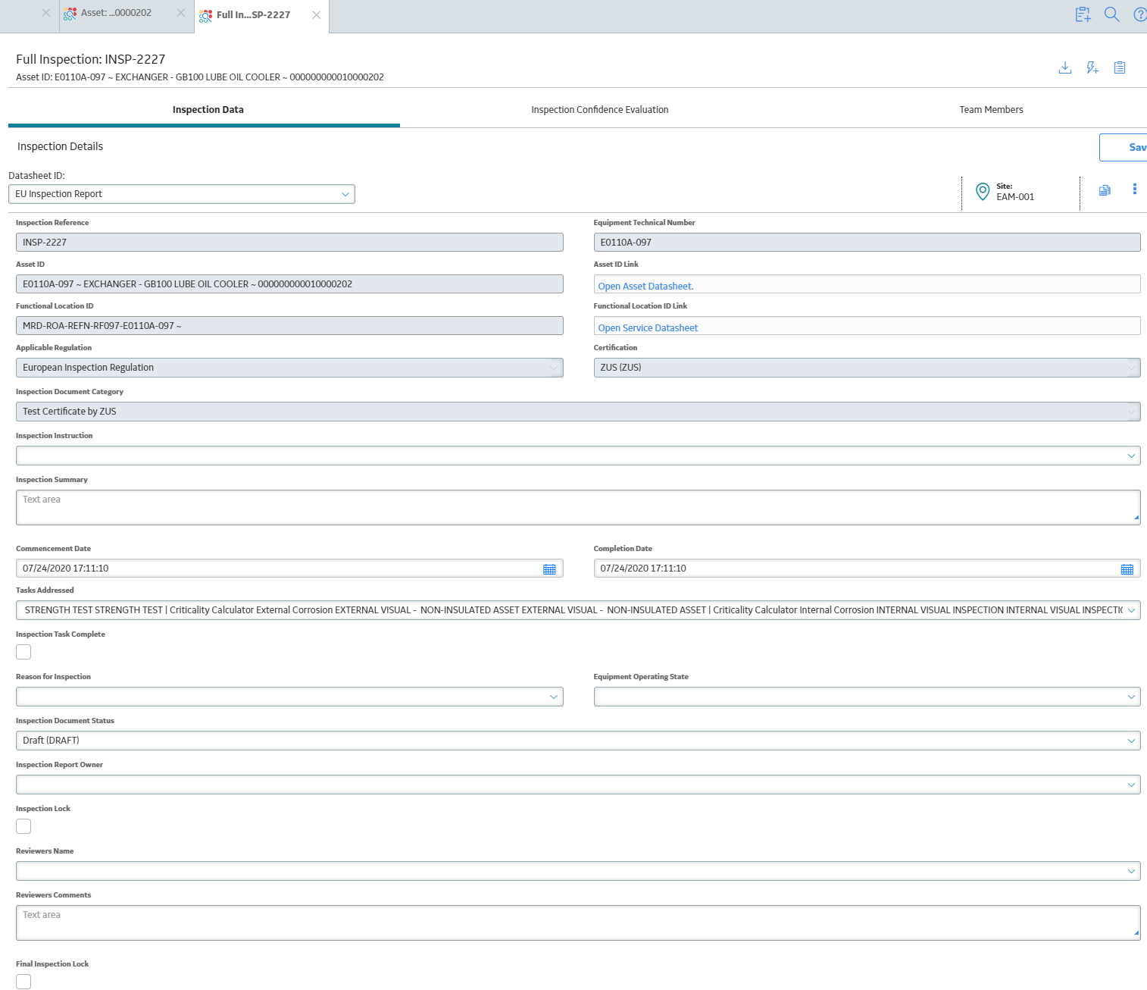
Task: Open the clipboard report icon in header
Action: (1119, 67)
